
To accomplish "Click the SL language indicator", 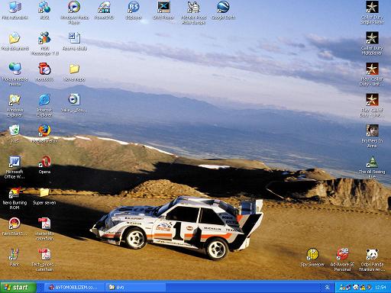I will click(328, 288).
